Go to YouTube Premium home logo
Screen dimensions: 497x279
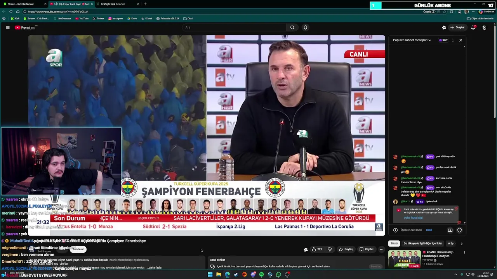click(25, 28)
